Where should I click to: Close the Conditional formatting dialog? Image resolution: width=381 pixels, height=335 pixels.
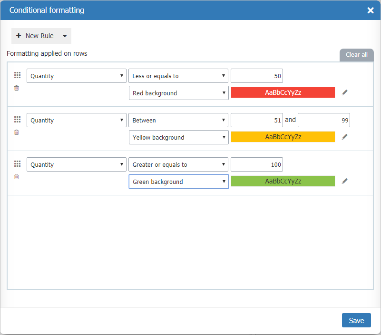pos(371,10)
